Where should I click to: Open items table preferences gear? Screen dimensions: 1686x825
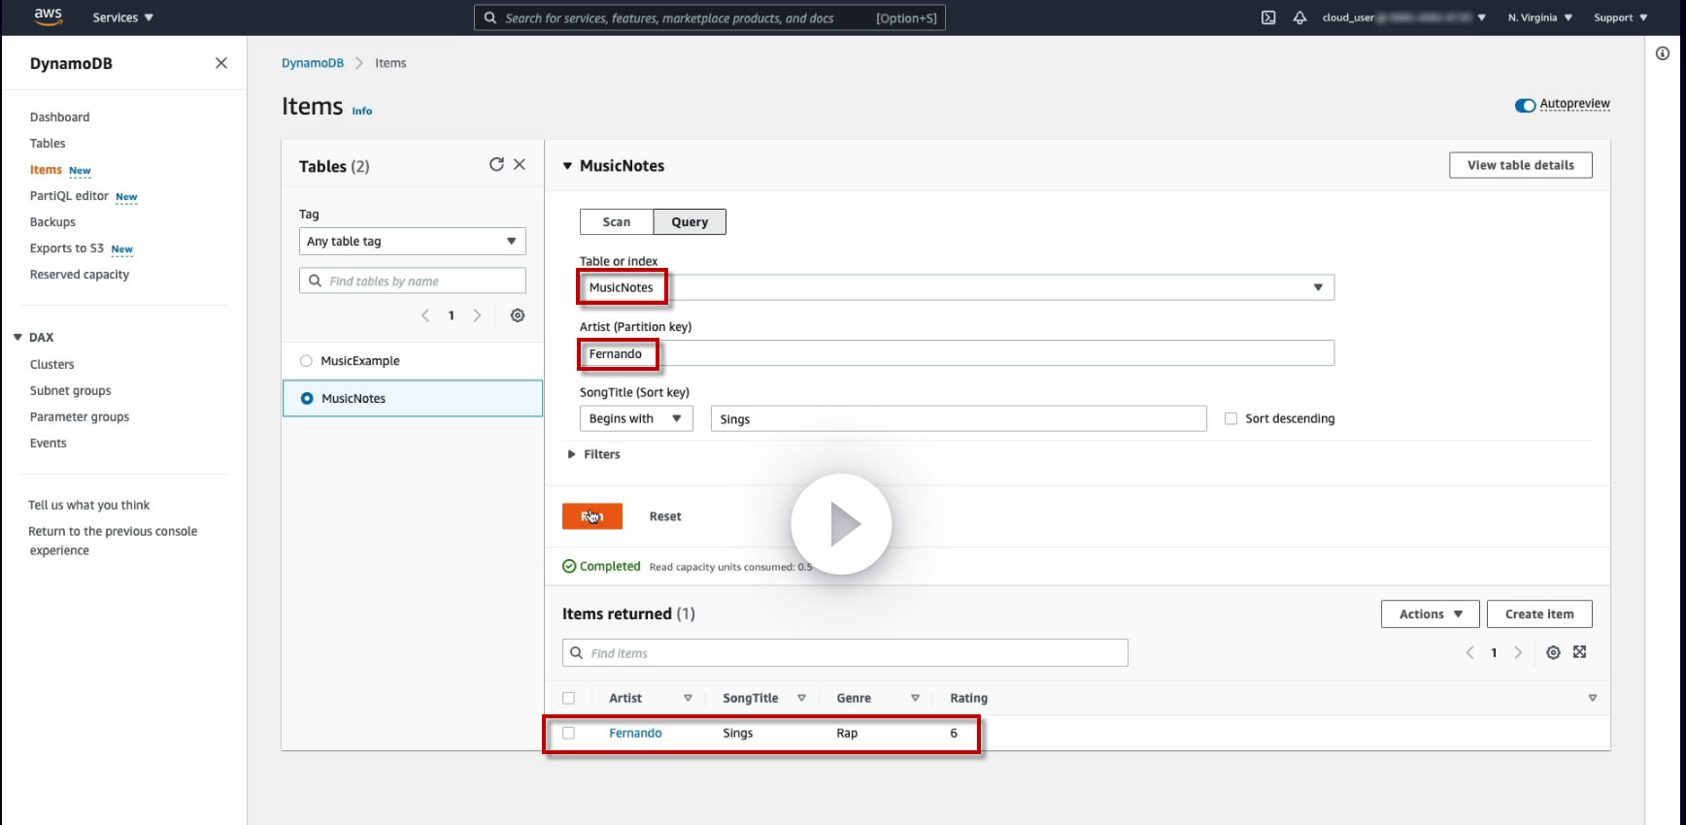[x=1553, y=653]
